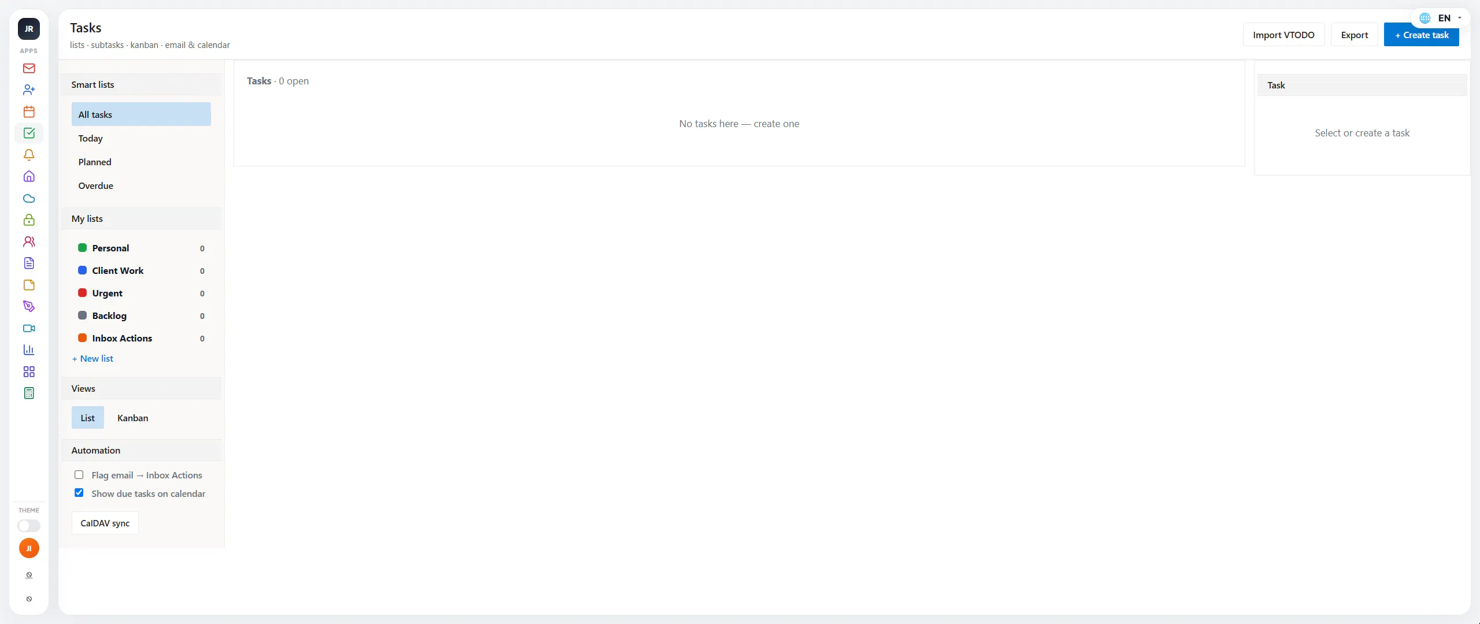
Task: Add a new list via New list link
Action: [92, 358]
